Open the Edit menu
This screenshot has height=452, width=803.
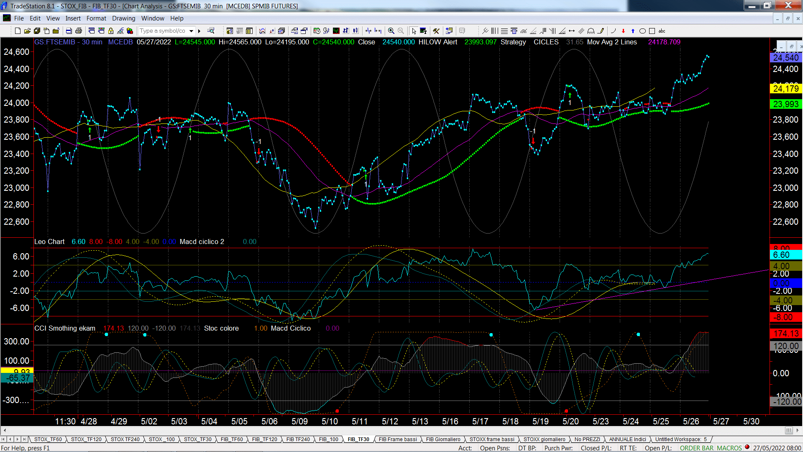tap(35, 18)
